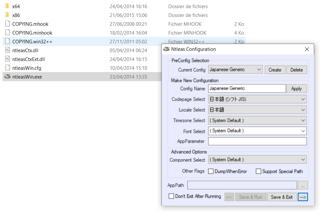Image resolution: width=331 pixels, height=221 pixels.
Task: Enable Support Special Path checkbox
Action: [x=258, y=171]
